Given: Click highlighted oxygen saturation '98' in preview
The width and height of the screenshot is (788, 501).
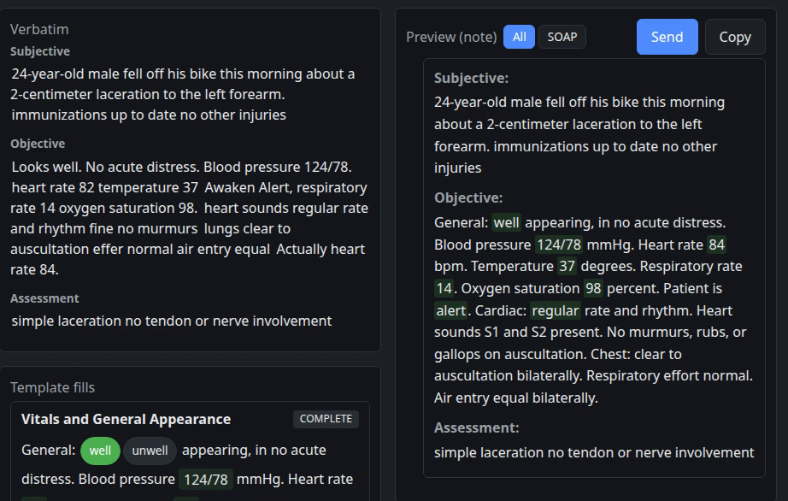Looking at the screenshot, I should click(x=593, y=288).
